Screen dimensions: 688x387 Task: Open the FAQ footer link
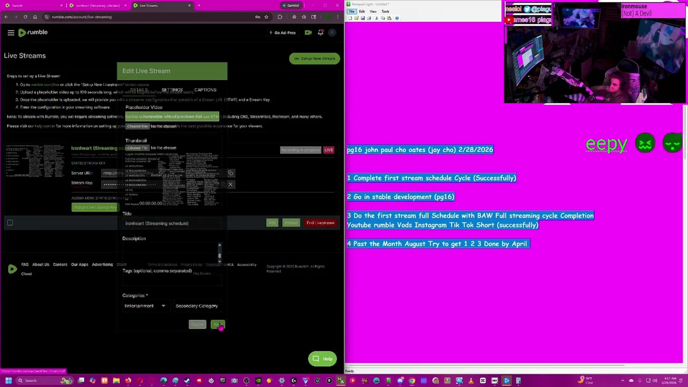point(25,264)
